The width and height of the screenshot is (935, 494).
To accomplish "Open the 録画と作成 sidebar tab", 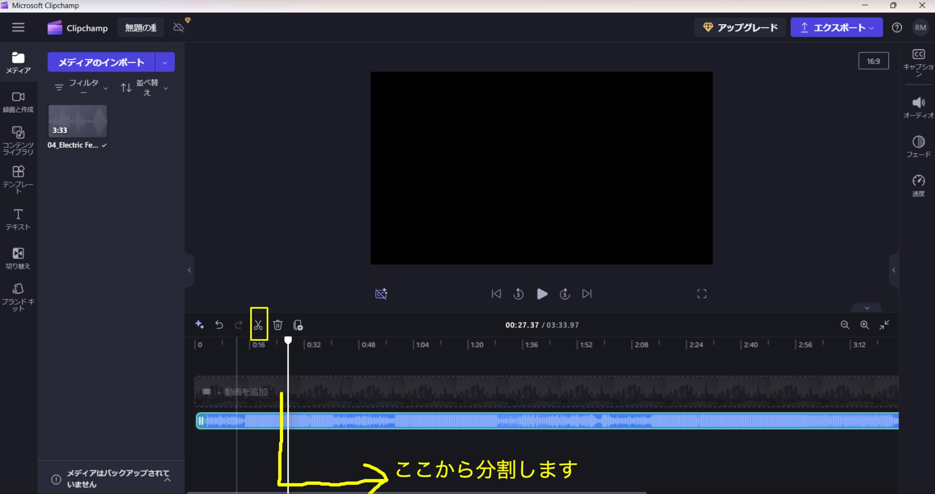I will pos(18,102).
